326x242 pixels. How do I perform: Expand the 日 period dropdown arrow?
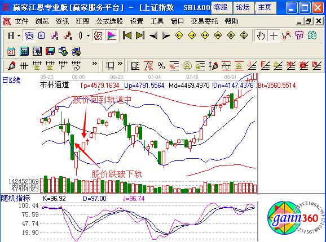[19, 35]
